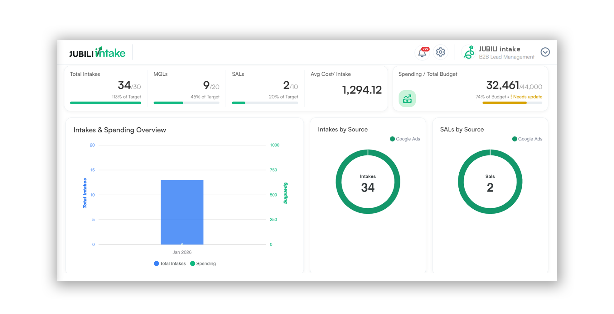Toggle Google Ads legend in SALs by Source
The image size is (614, 314).
coord(527,139)
